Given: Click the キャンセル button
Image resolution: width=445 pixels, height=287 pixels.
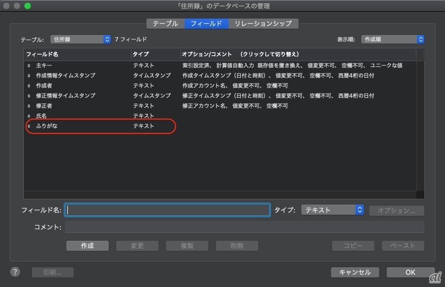Looking at the screenshot, I should pos(355,272).
